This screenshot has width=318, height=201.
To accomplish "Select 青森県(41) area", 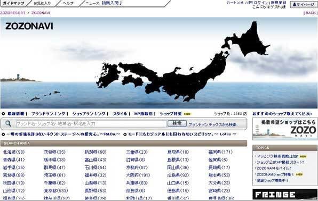I will pos(14,160).
